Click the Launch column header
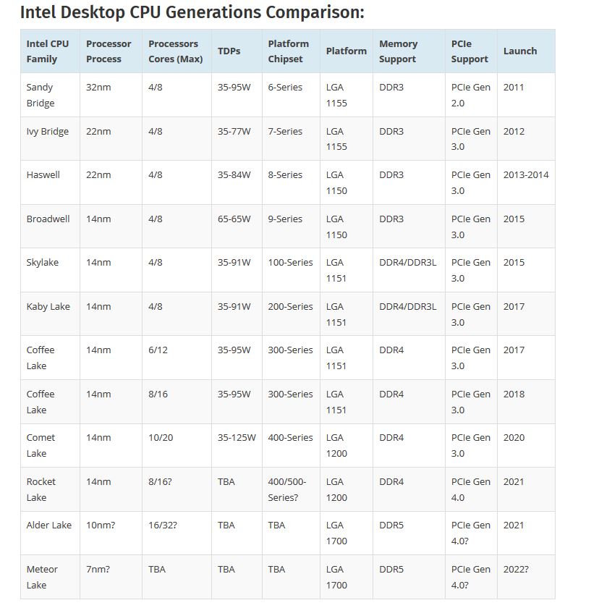Image resolution: width=599 pixels, height=608 pixels. tap(519, 51)
